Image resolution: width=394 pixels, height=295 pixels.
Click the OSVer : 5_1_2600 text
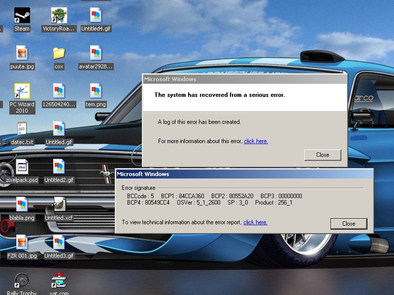[199, 203]
